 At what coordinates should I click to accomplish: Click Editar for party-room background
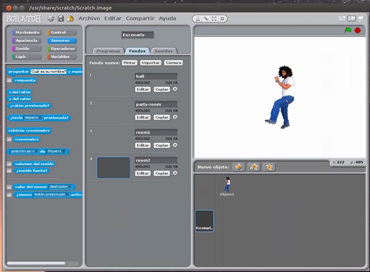coord(143,117)
